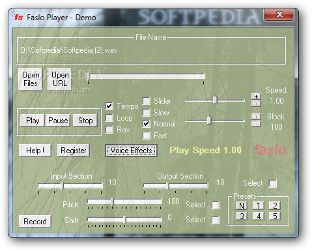The height and width of the screenshot is (251, 312).
Task: Open the Voice Effects panel button
Action: [x=131, y=151]
